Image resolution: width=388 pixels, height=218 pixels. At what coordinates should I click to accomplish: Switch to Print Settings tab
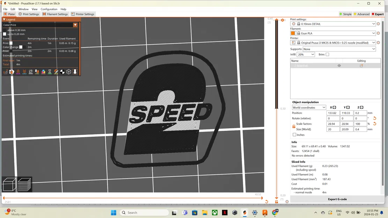tap(29, 14)
